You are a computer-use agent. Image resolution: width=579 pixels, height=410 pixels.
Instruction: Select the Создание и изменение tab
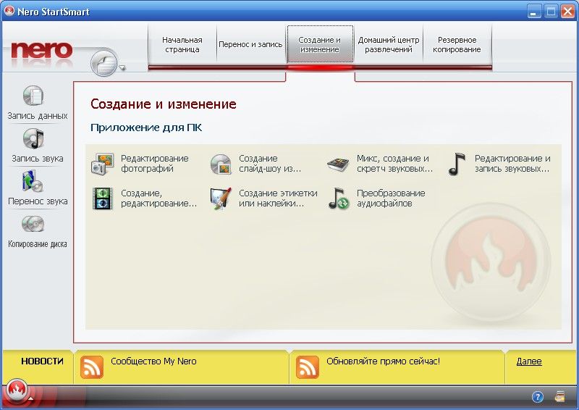click(320, 44)
